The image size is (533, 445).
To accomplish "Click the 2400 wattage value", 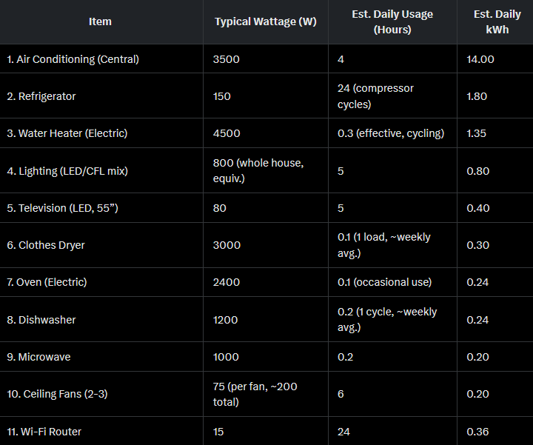I will point(227,282).
